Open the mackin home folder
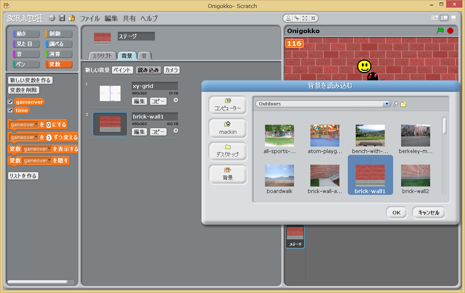The width and height of the screenshot is (465, 293). [x=228, y=128]
